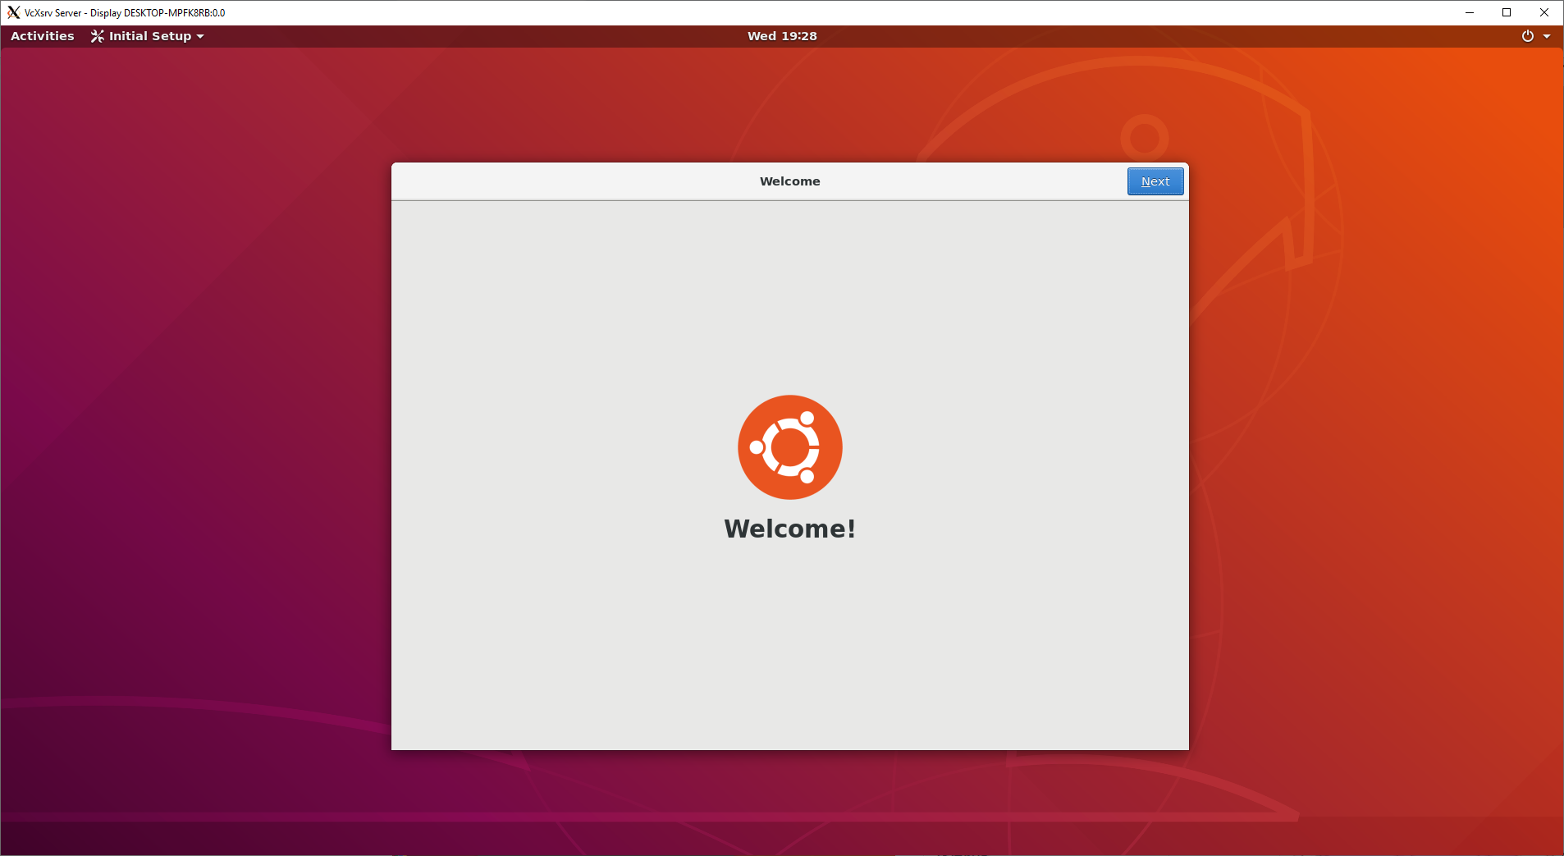Minimize the VcXsrv Server window

(x=1469, y=12)
